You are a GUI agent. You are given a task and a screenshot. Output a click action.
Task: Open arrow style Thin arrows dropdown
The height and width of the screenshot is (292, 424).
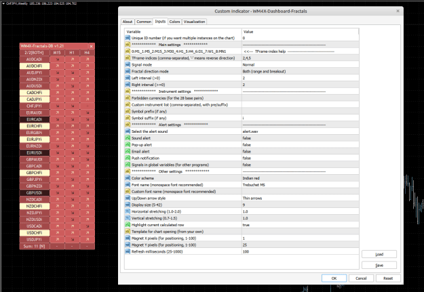point(300,198)
